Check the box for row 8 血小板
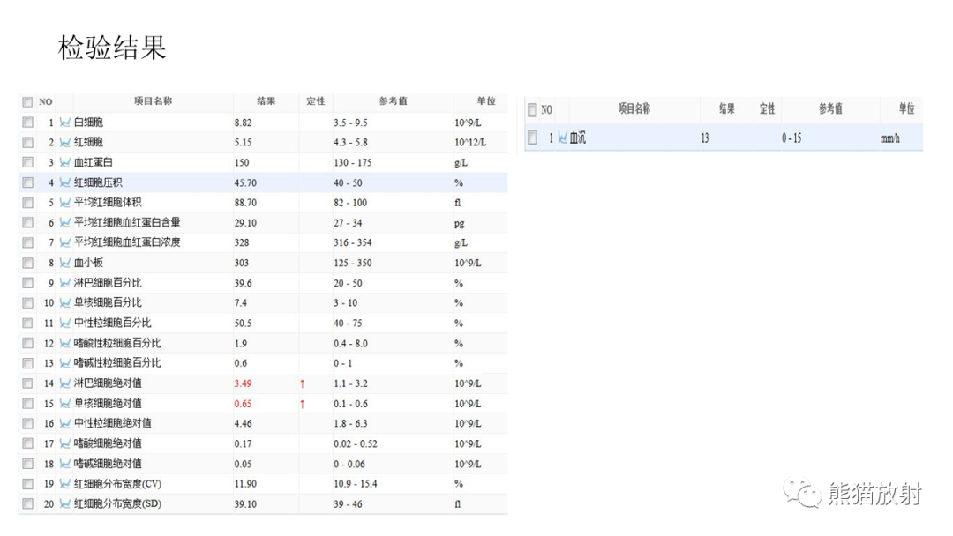 click(x=27, y=263)
